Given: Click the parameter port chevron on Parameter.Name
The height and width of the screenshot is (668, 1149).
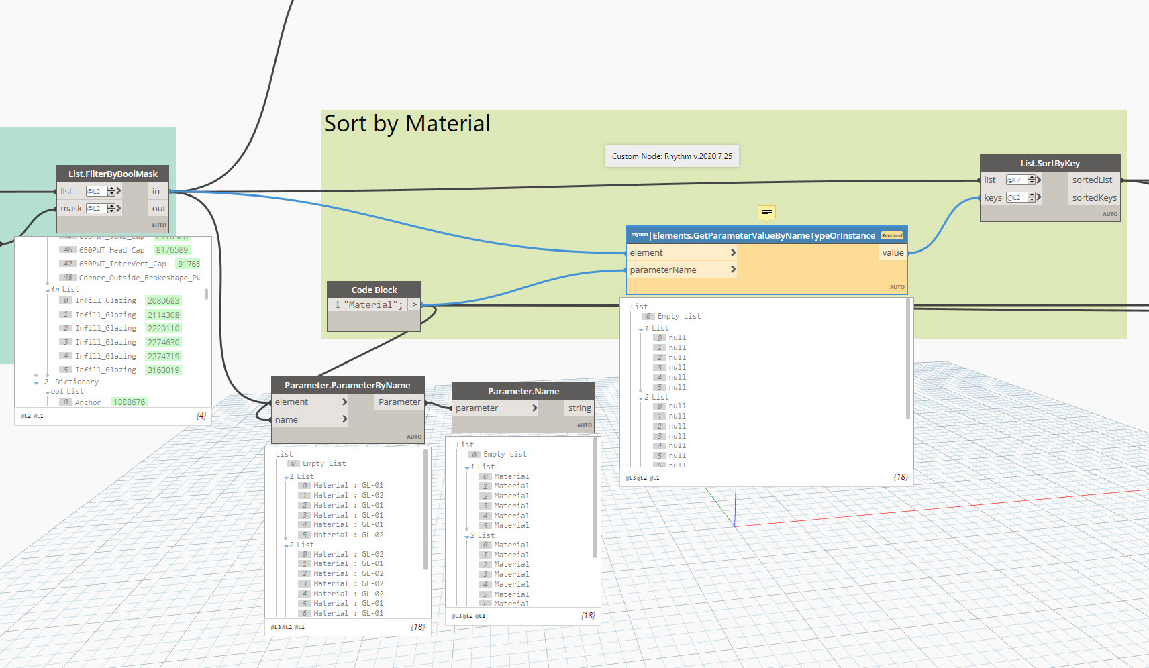Looking at the screenshot, I should (x=535, y=408).
